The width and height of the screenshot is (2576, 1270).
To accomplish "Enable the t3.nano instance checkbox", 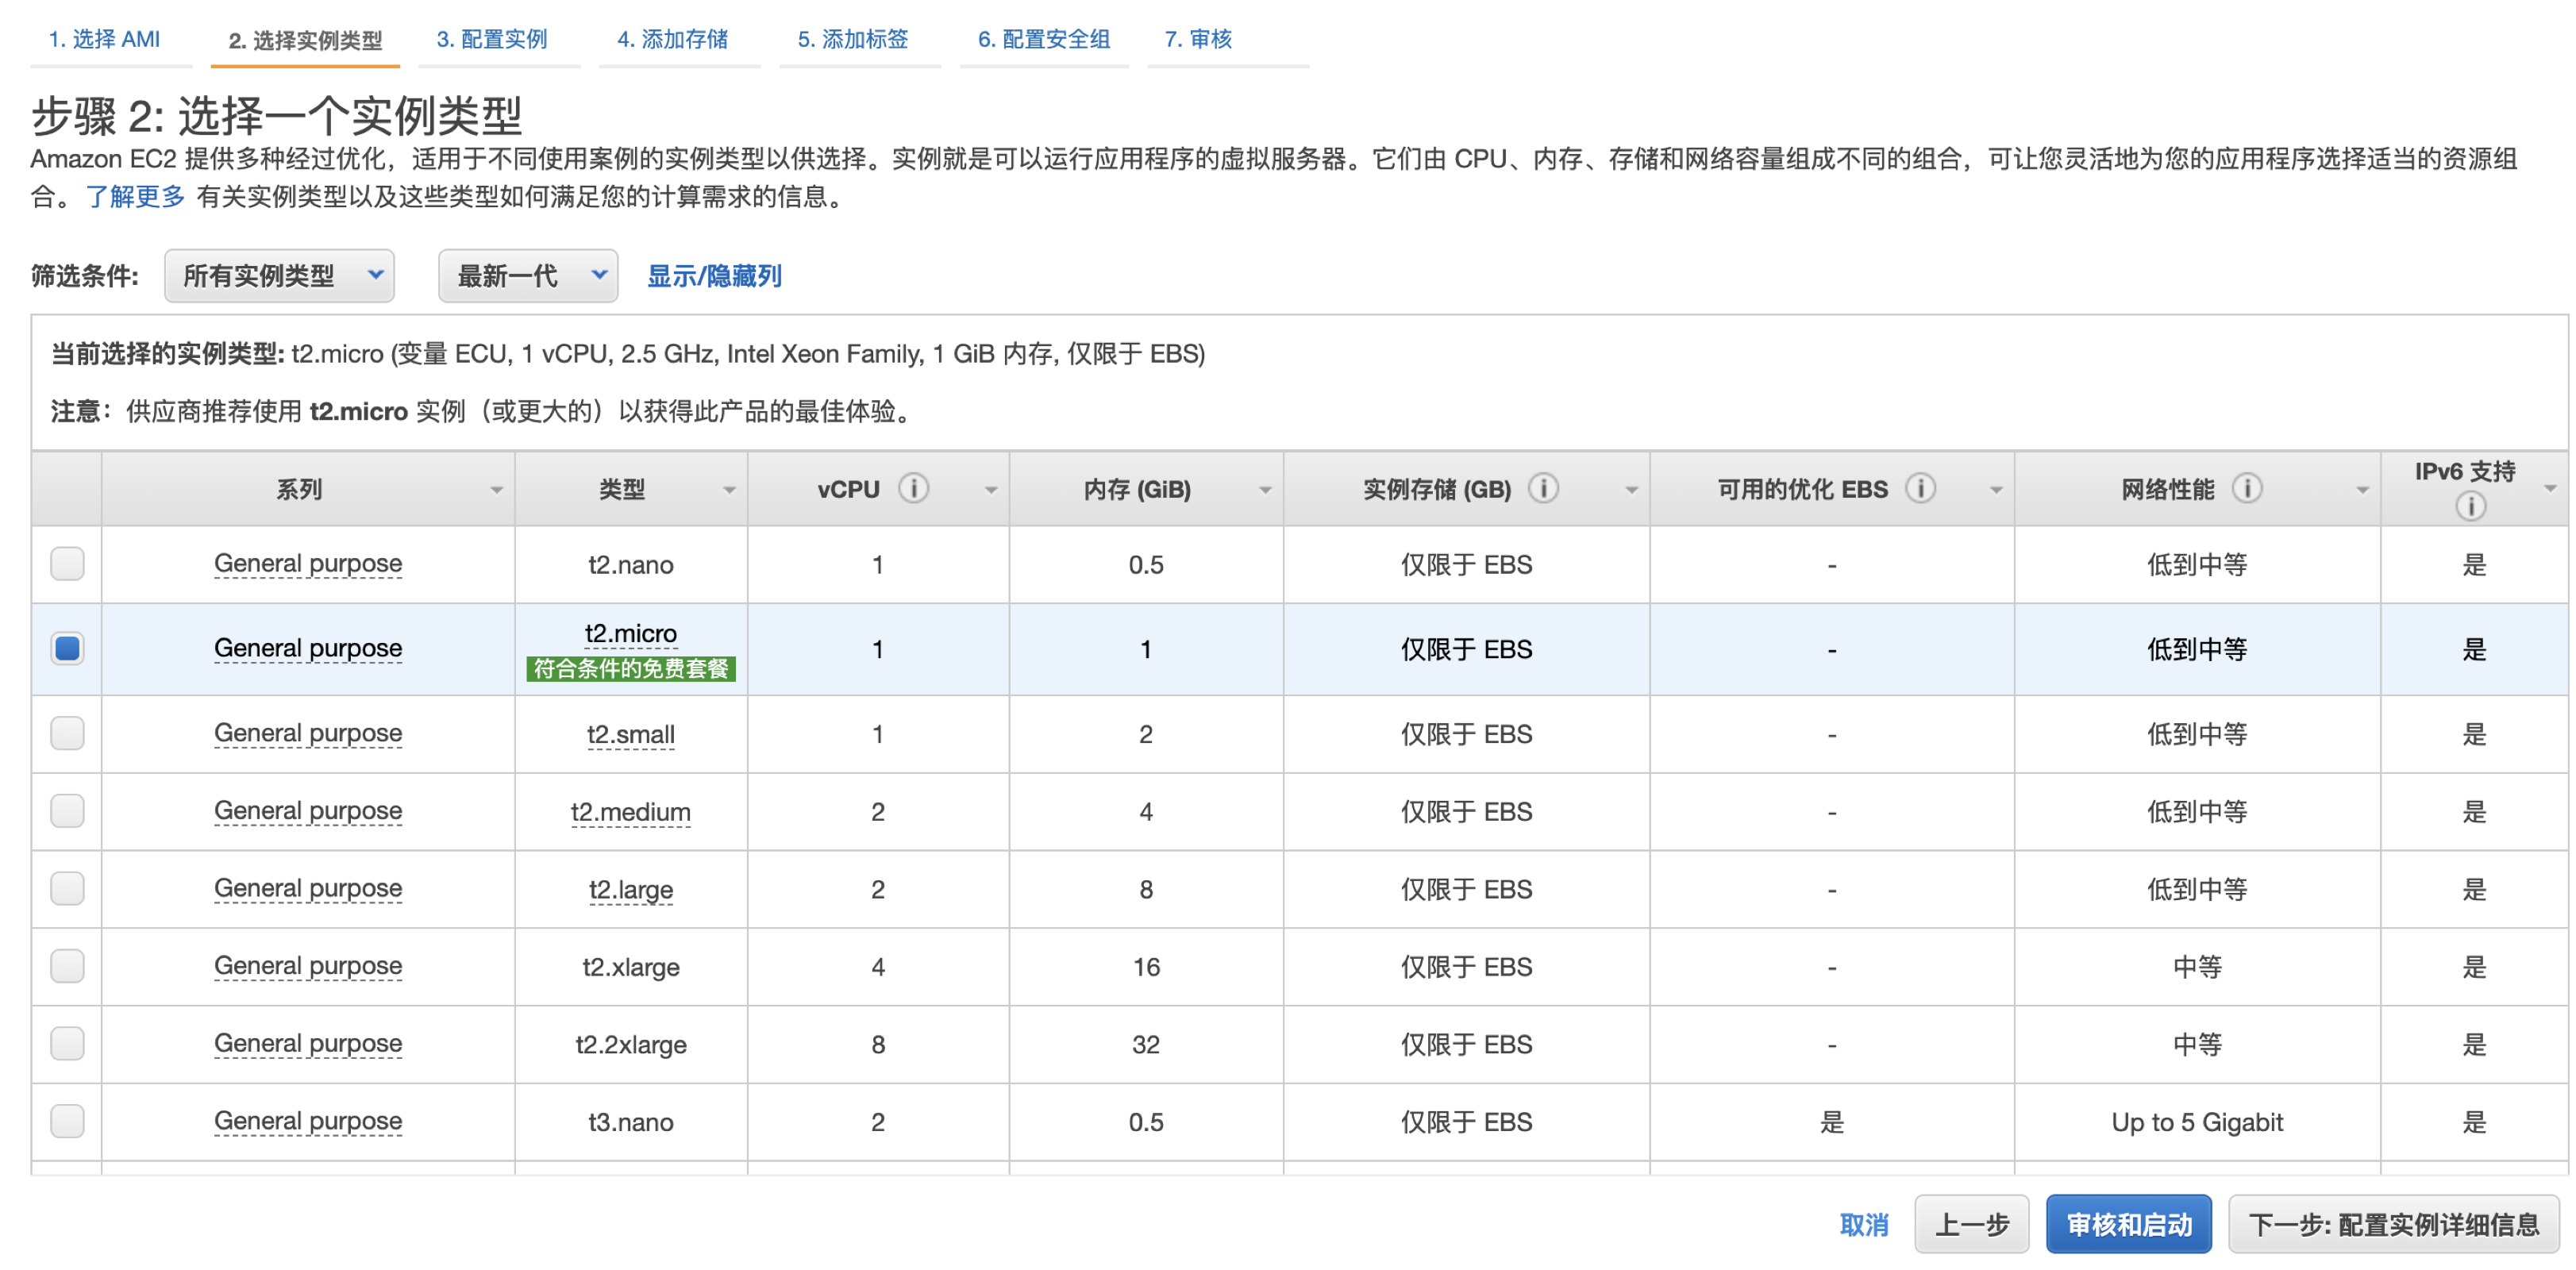I will [x=66, y=1121].
